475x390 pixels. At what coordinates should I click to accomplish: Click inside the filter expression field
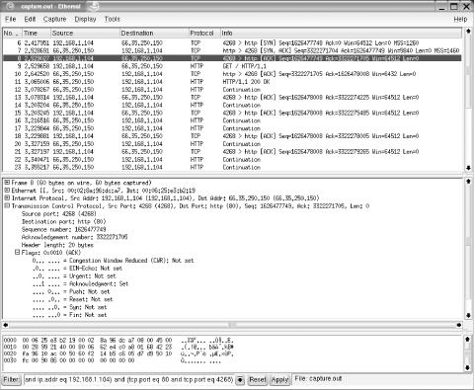point(129,379)
